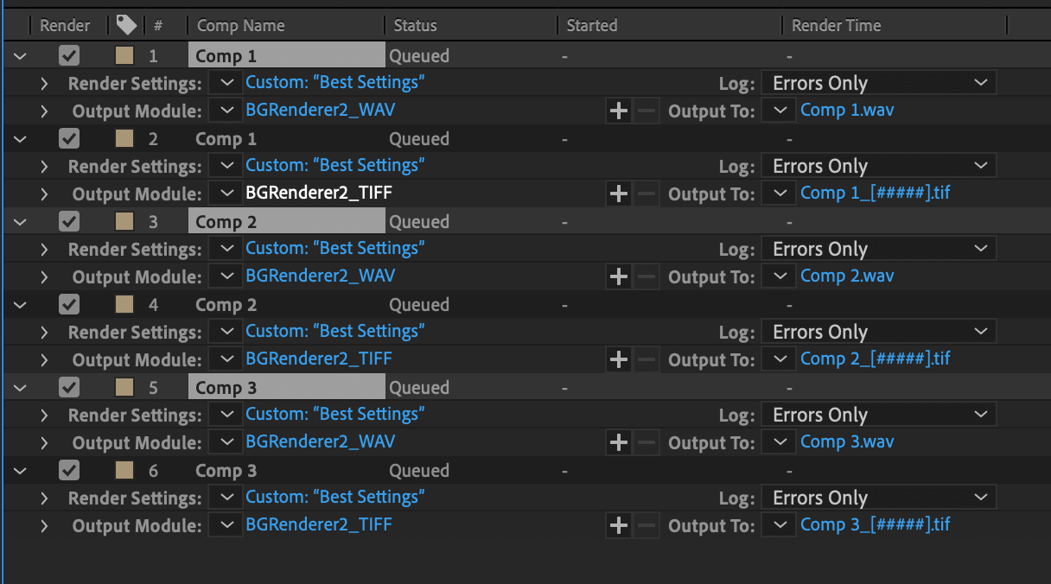This screenshot has height=584, width=1051.
Task: Open Output To dropdown arrow for Comp 3.wav
Action: [780, 442]
